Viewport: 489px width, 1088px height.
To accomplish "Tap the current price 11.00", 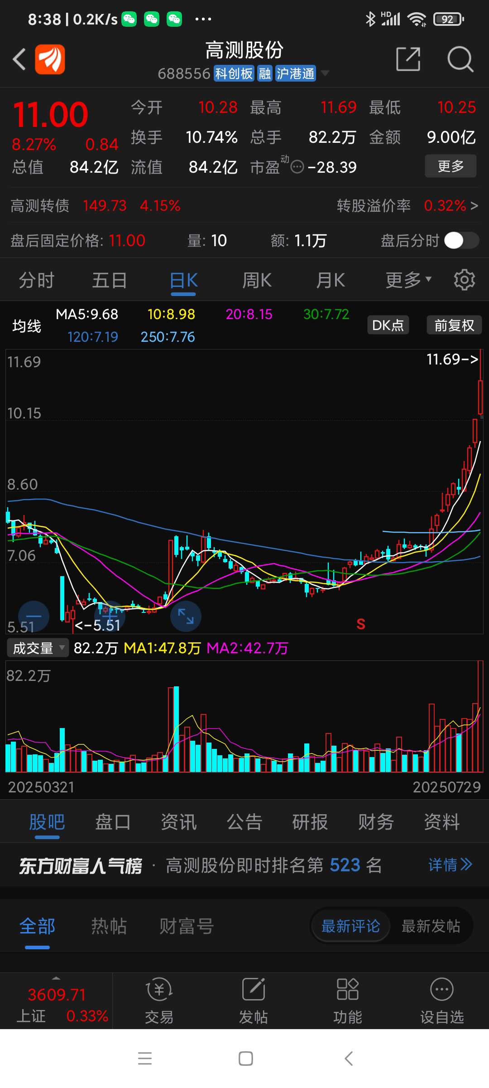I will (x=51, y=115).
